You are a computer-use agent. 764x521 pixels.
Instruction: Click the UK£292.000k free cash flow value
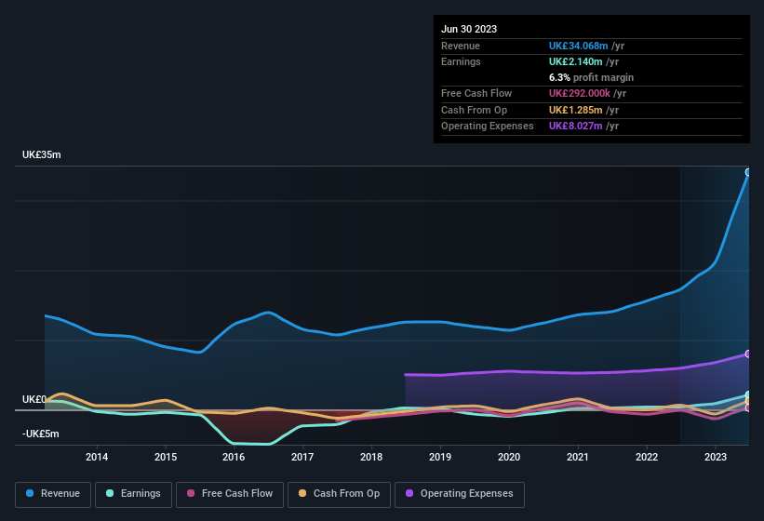tap(580, 93)
